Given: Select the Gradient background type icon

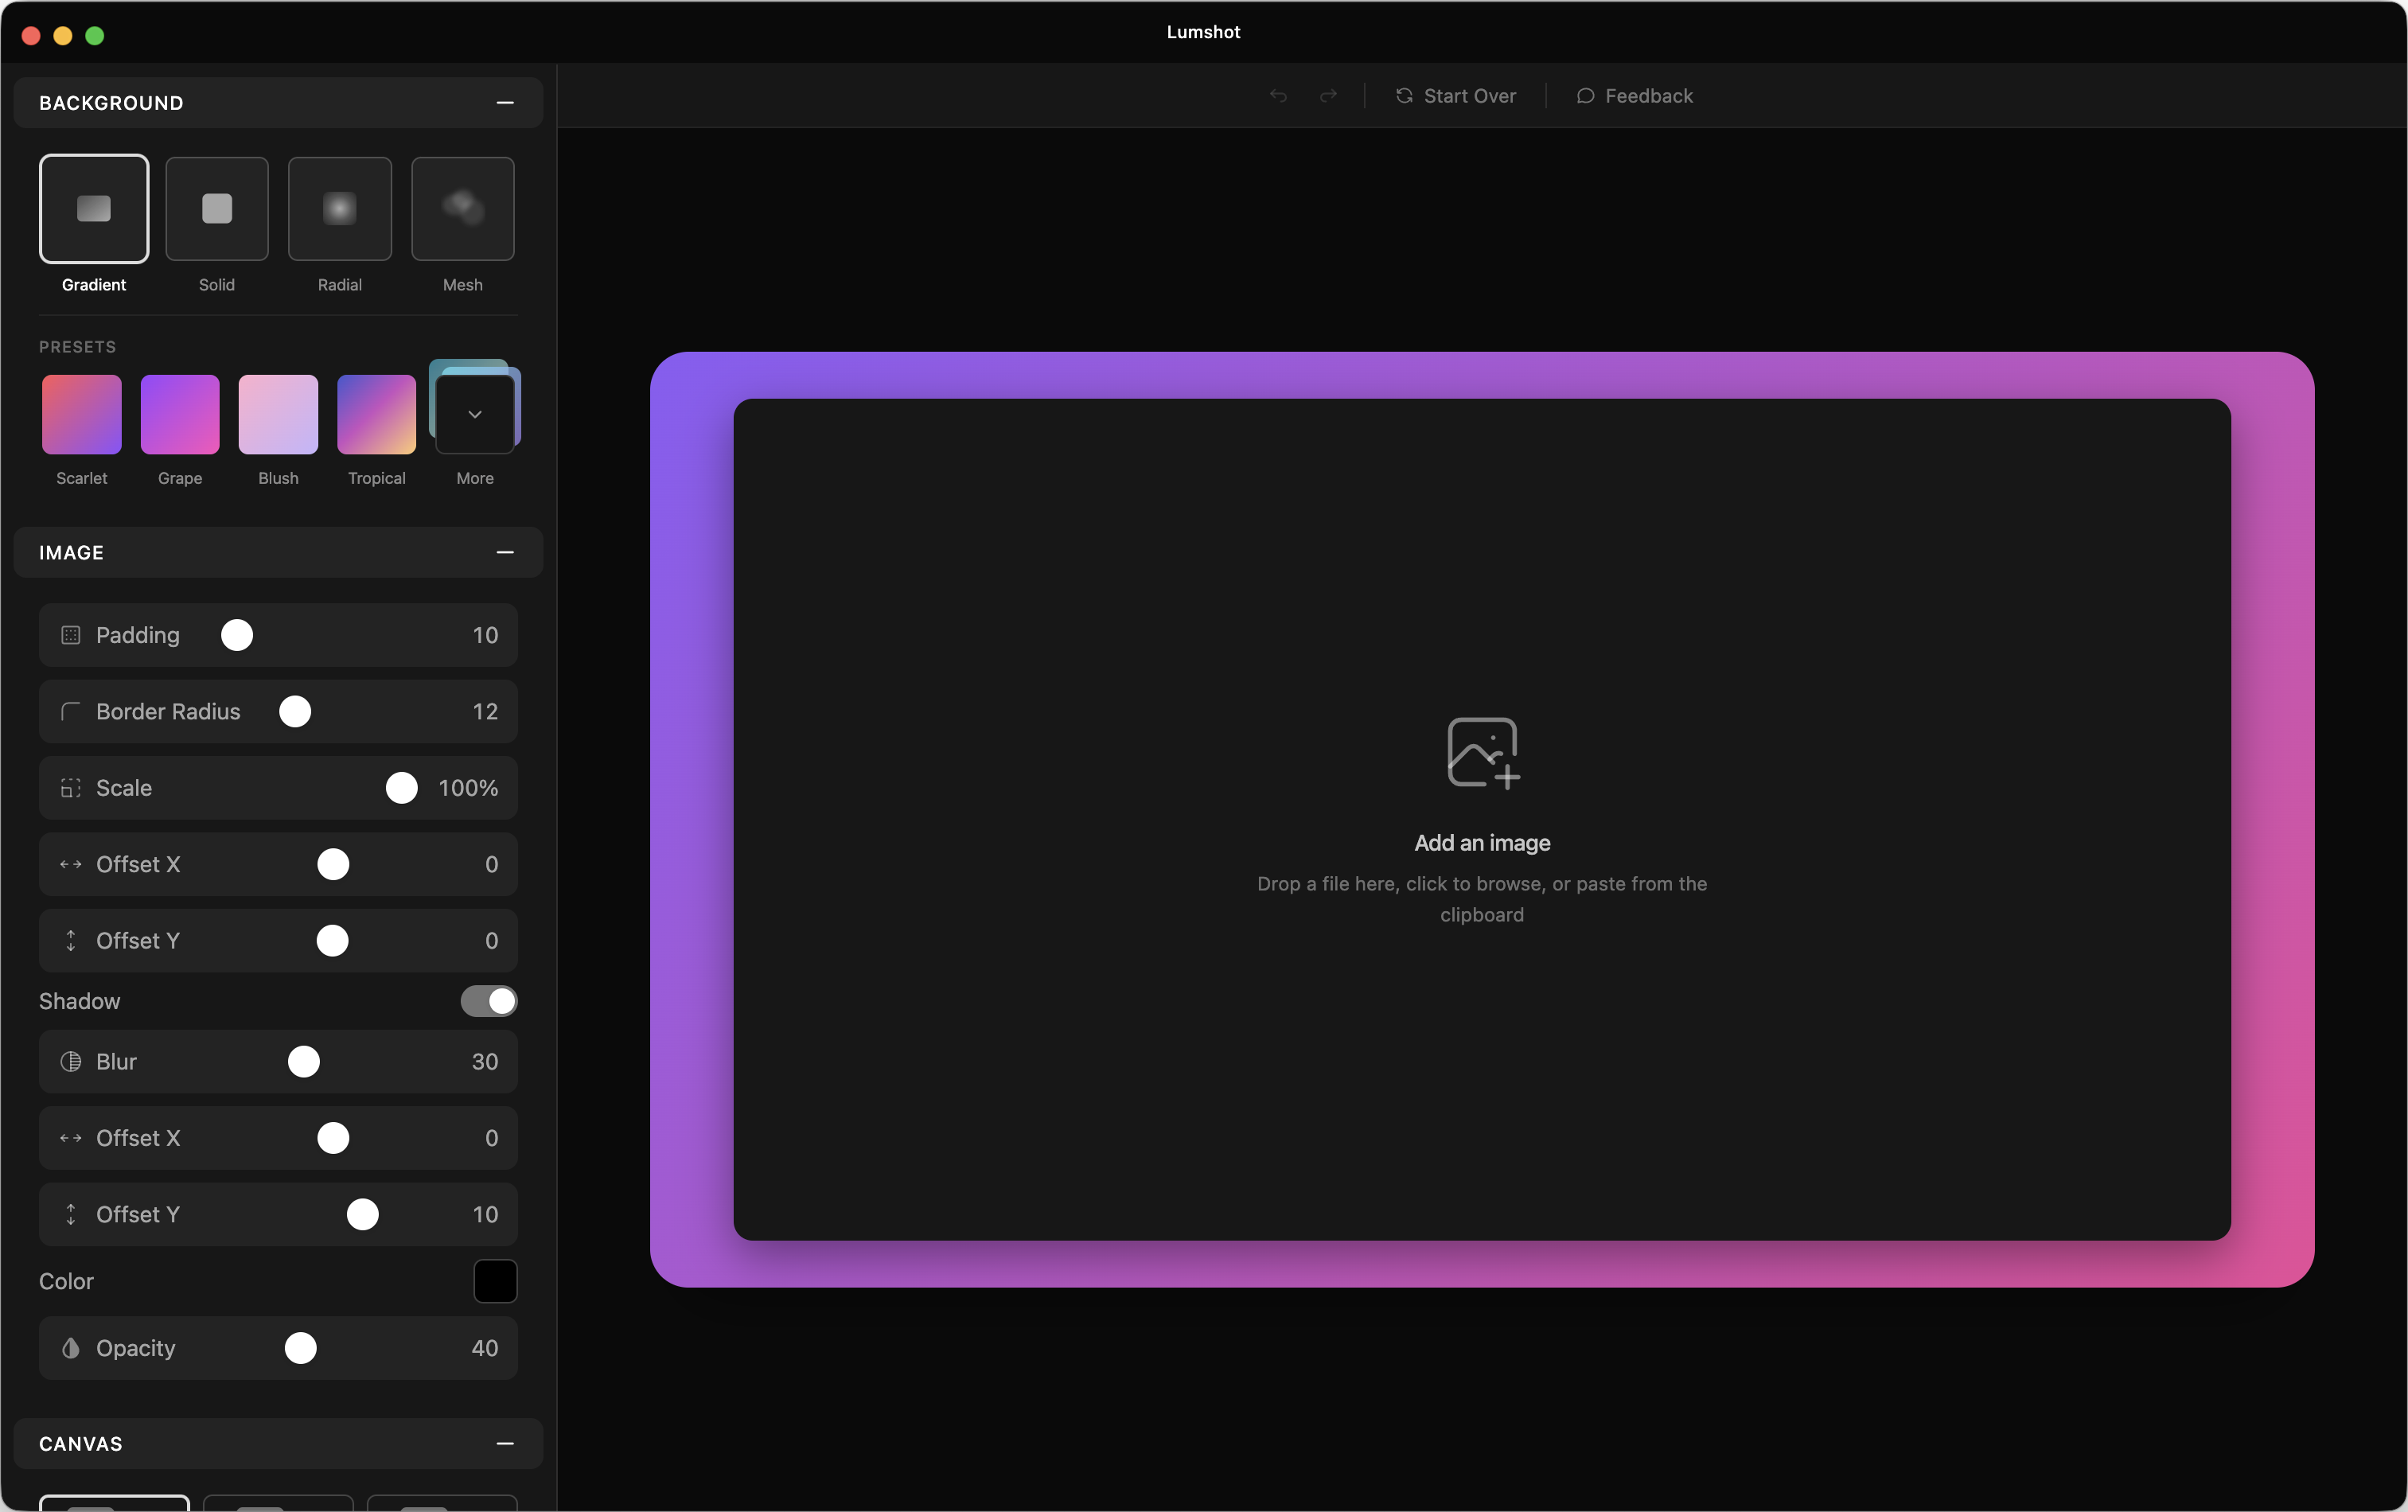Looking at the screenshot, I should coord(94,209).
